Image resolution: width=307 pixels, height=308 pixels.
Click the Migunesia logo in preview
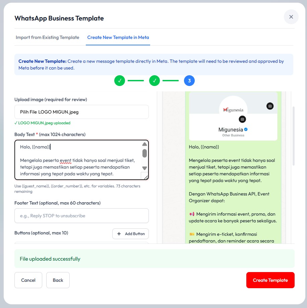233,110
